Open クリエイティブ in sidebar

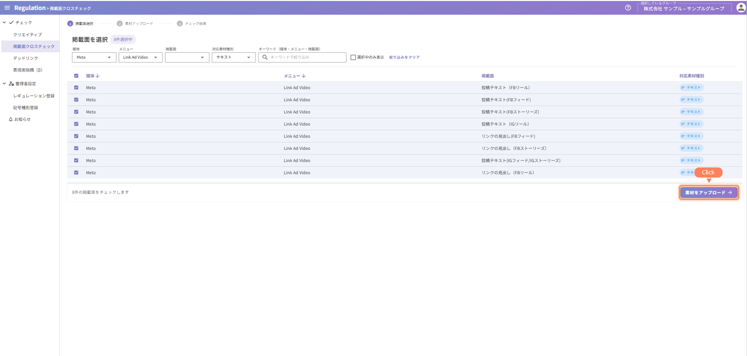[27, 34]
